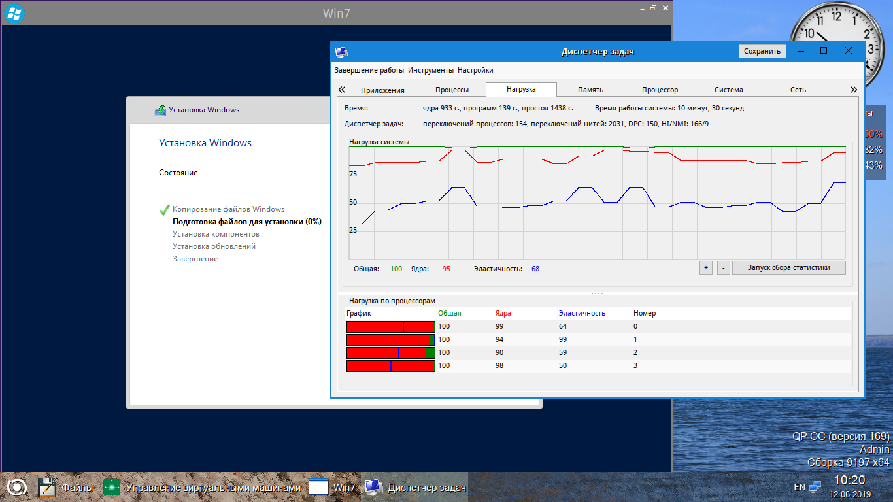Select processor 1 load bar

[390, 339]
